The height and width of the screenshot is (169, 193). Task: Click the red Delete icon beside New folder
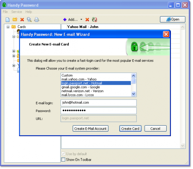22,20
